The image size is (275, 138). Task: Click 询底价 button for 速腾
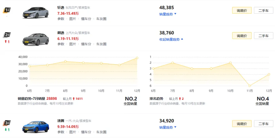[242, 123]
